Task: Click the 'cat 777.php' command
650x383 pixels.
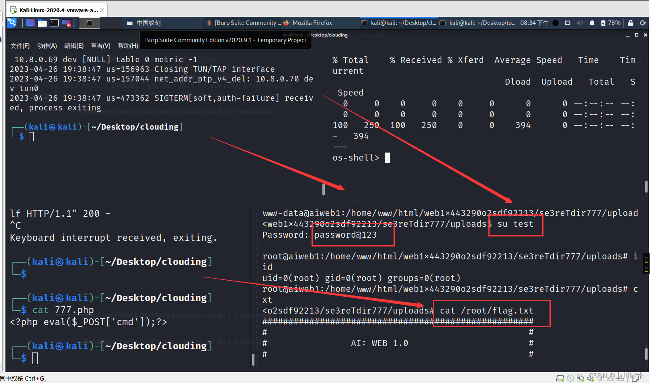Action: pyautogui.click(x=63, y=310)
